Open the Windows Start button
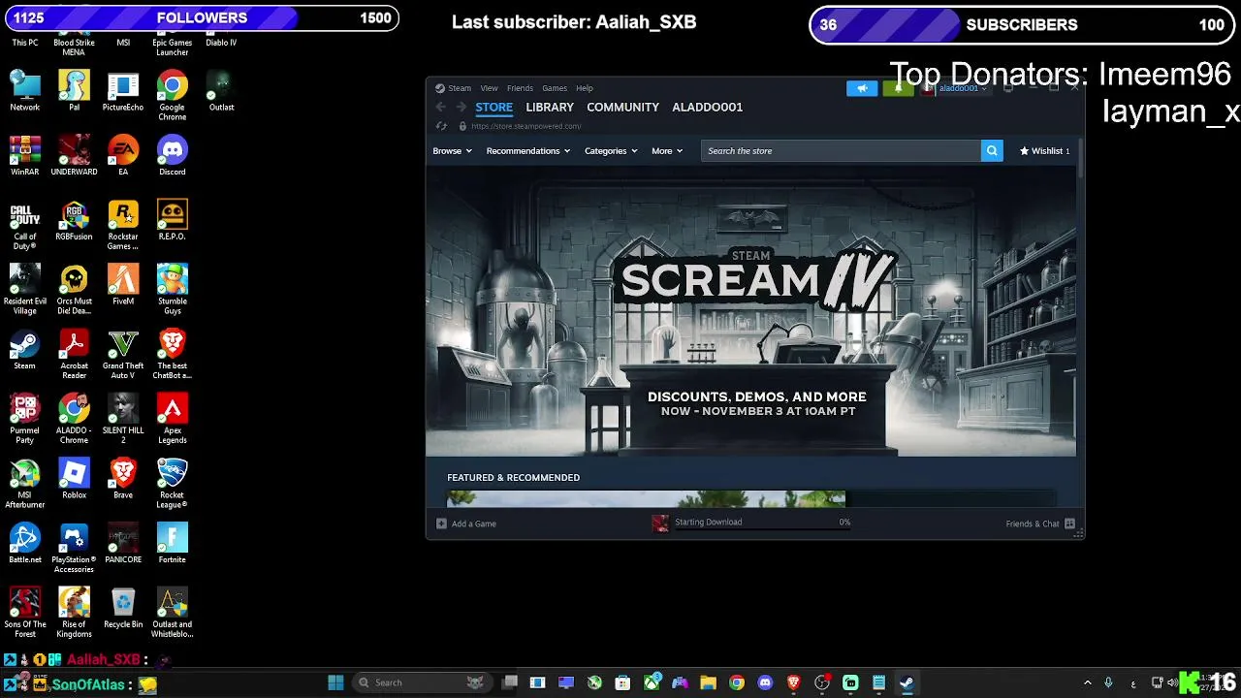The width and height of the screenshot is (1241, 698). click(x=335, y=682)
